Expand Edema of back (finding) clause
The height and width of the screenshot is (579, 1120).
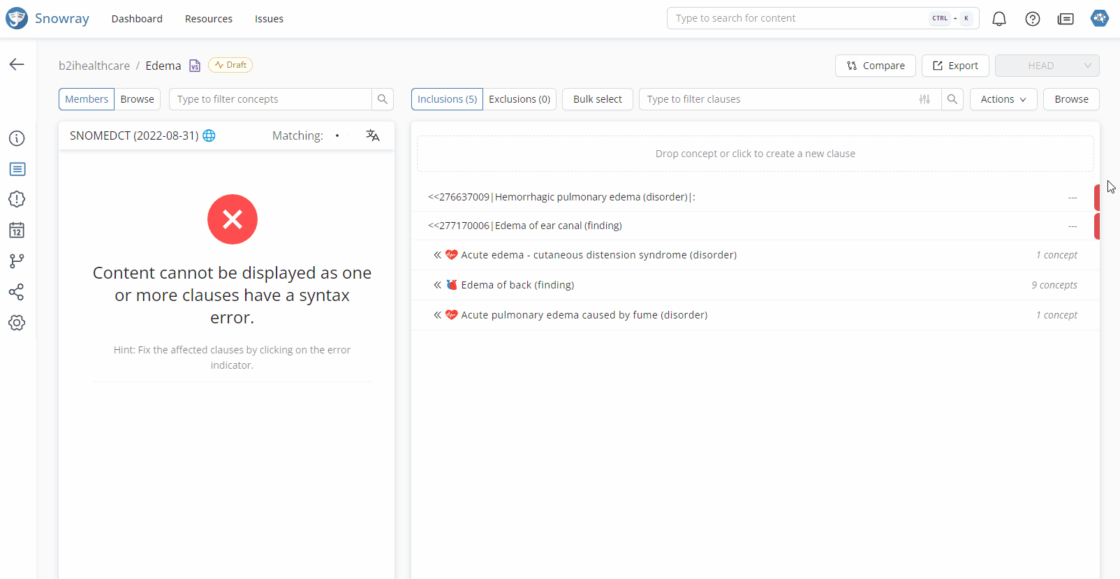437,285
